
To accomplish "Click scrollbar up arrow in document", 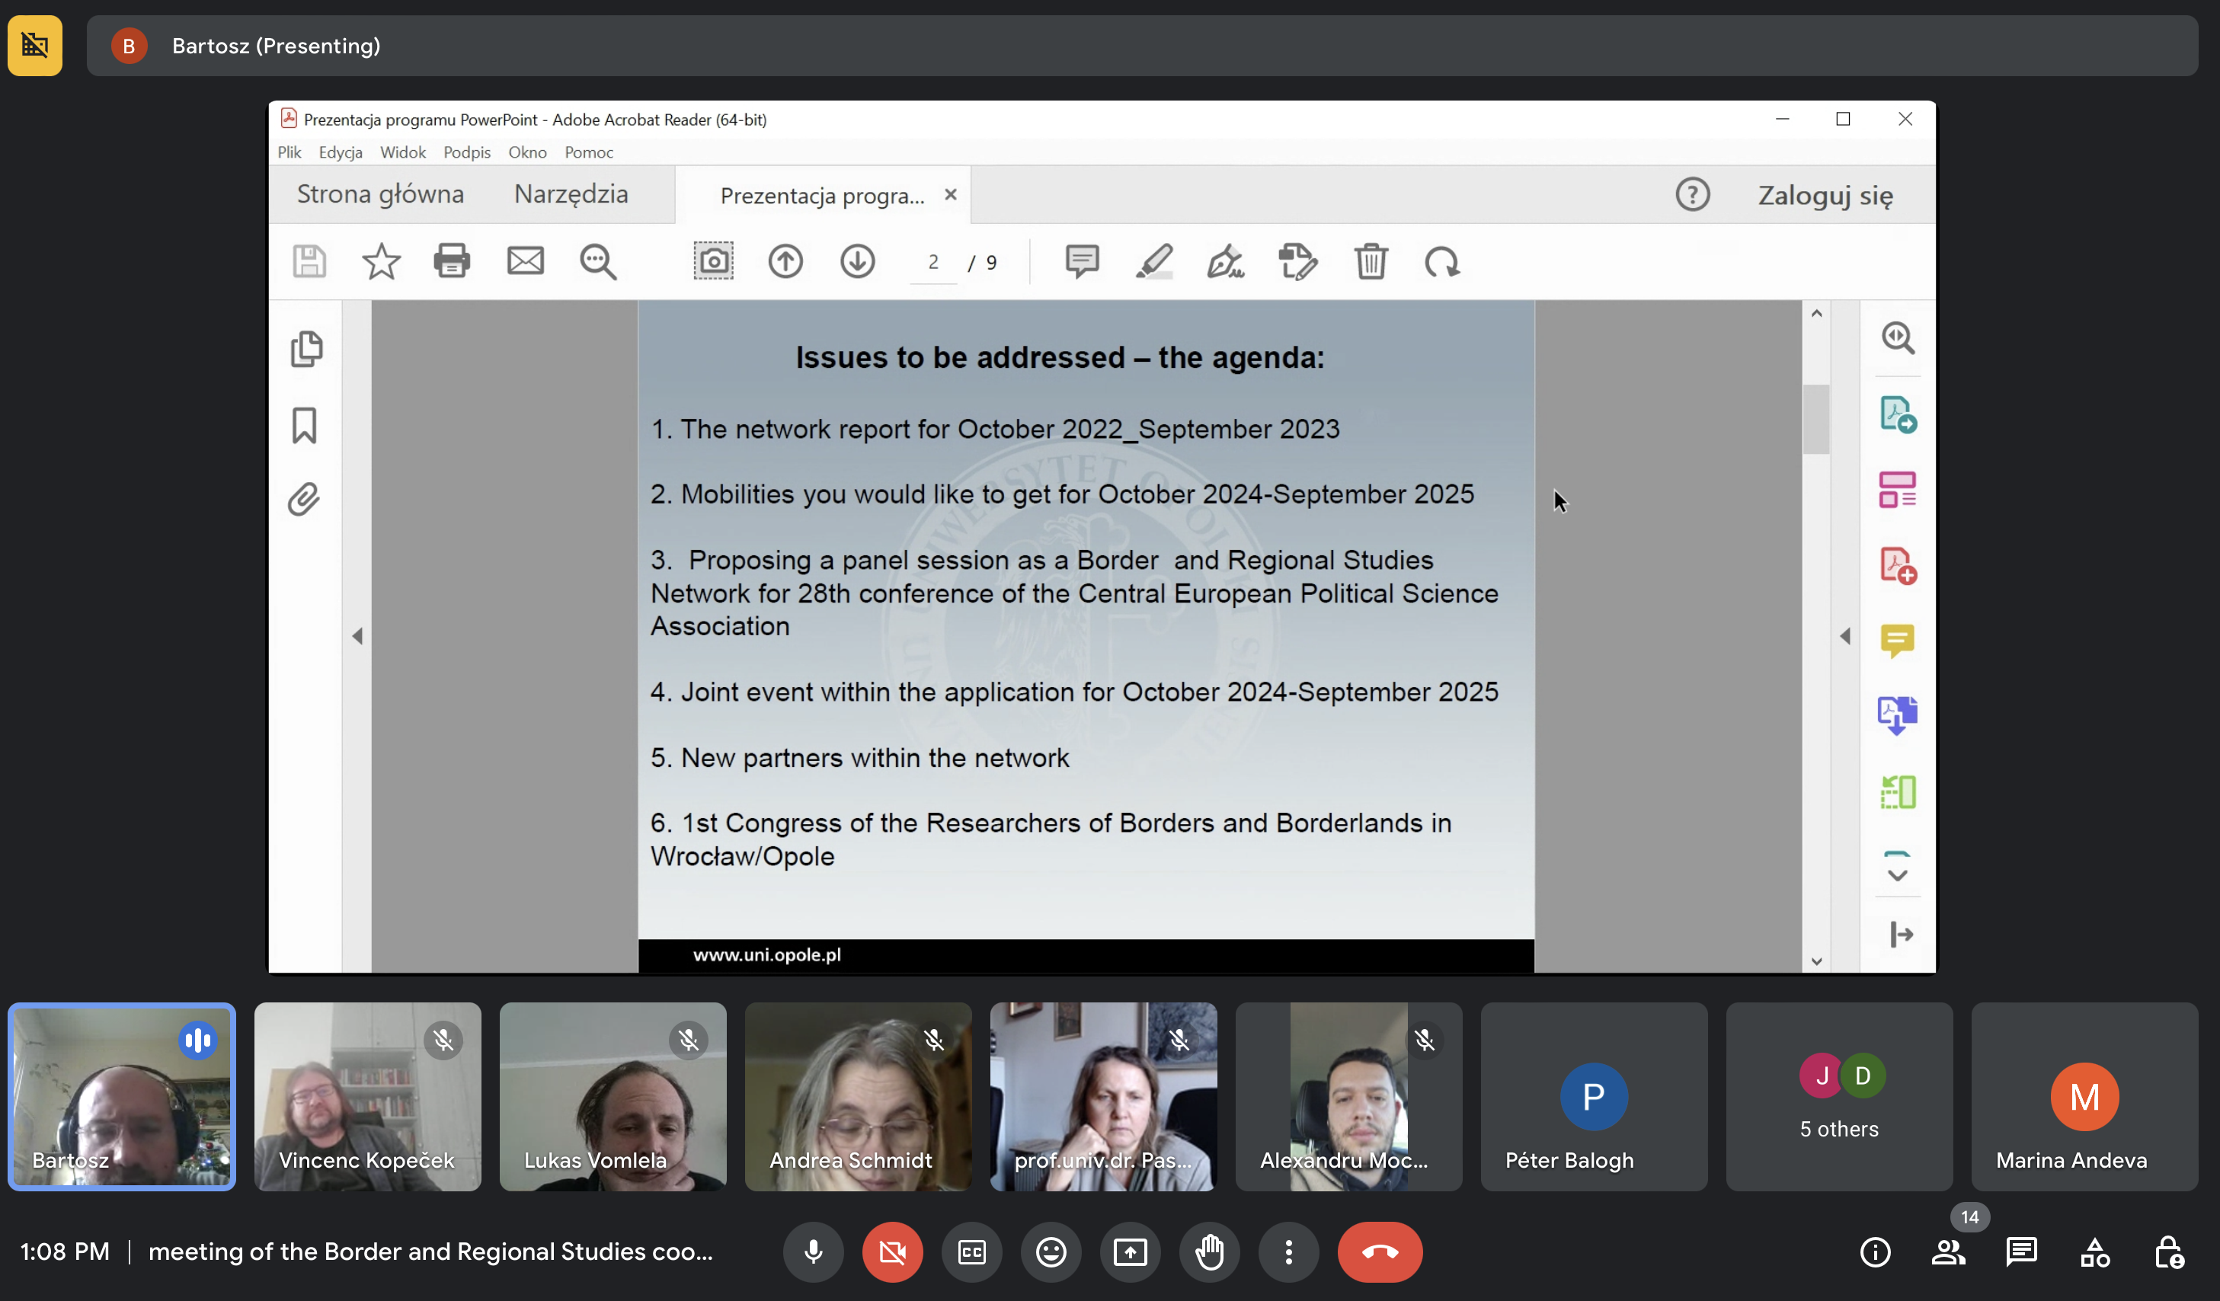I will click(1816, 314).
